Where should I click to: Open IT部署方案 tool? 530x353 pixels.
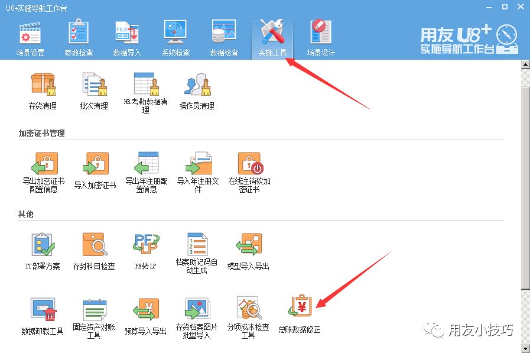43,252
